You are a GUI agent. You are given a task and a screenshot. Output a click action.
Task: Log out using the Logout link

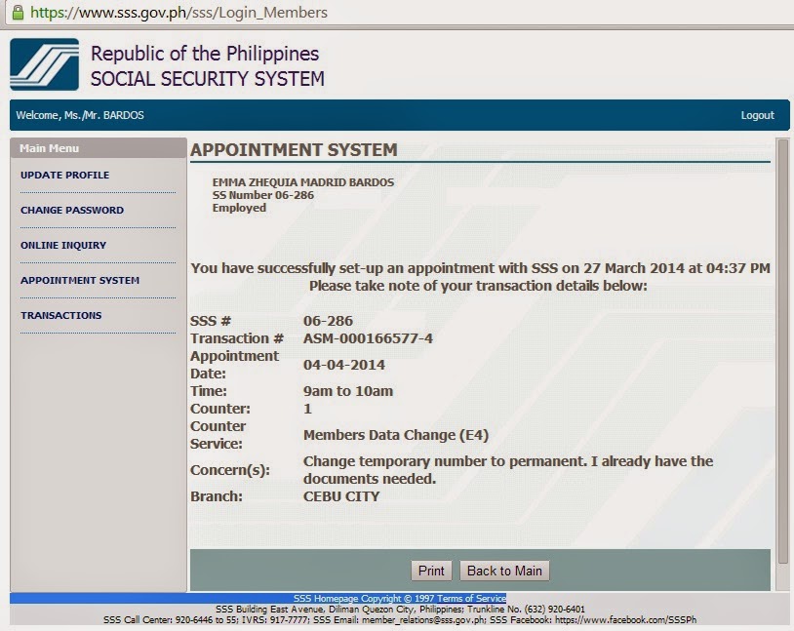click(758, 115)
